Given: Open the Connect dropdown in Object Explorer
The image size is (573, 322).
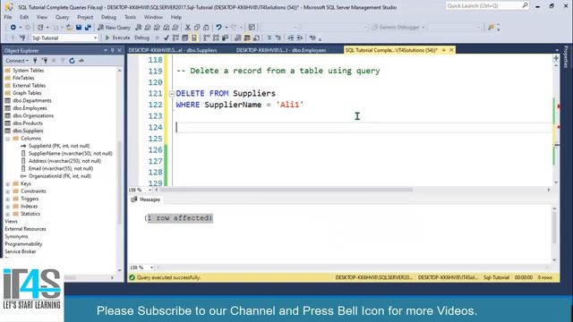Looking at the screenshot, I should [17, 61].
